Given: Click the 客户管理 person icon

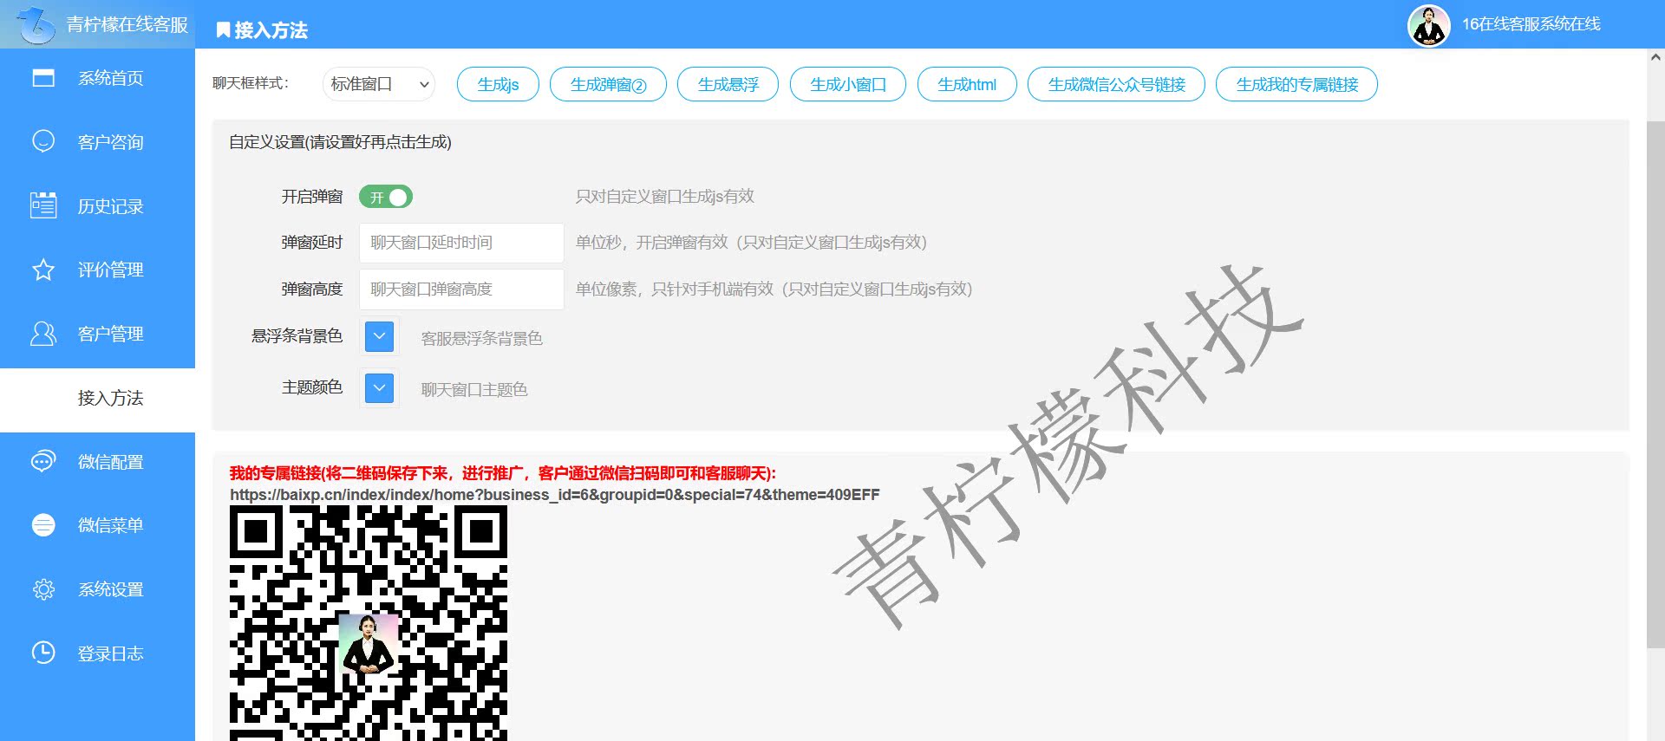Looking at the screenshot, I should click(x=43, y=334).
